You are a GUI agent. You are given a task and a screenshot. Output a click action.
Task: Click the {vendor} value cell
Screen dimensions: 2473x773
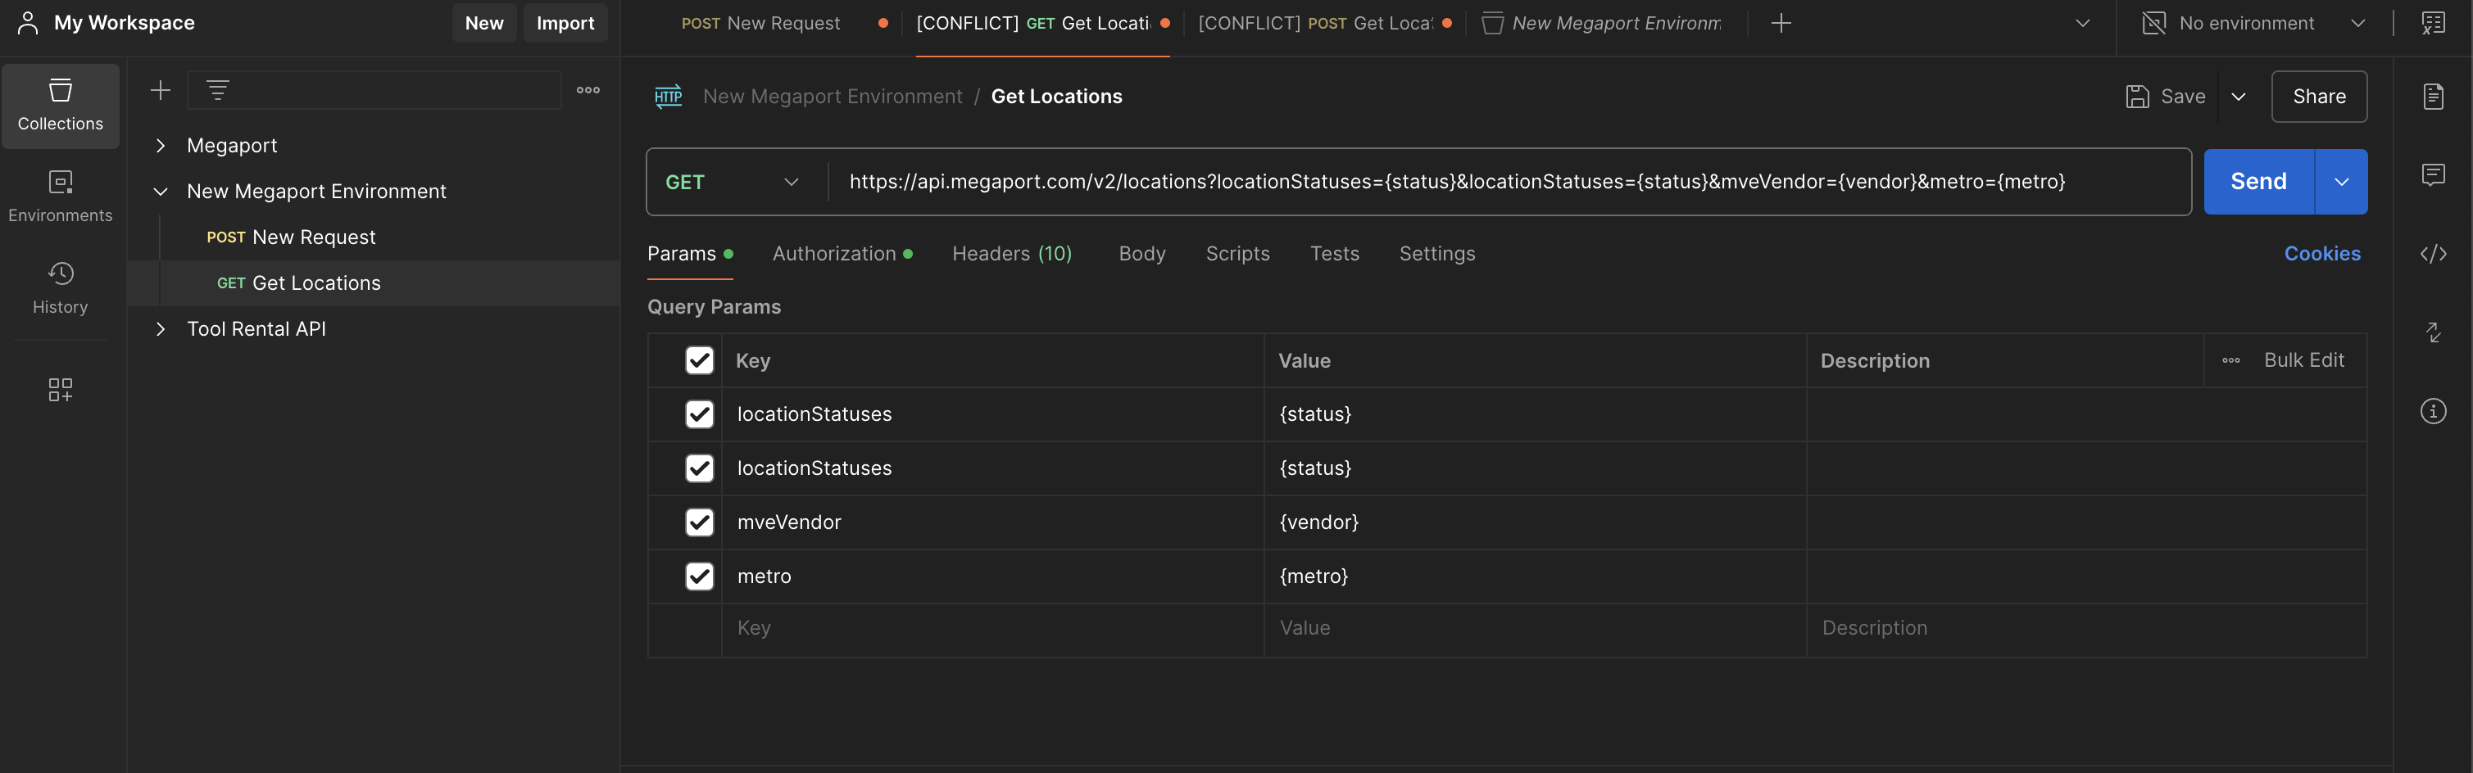point(1535,522)
